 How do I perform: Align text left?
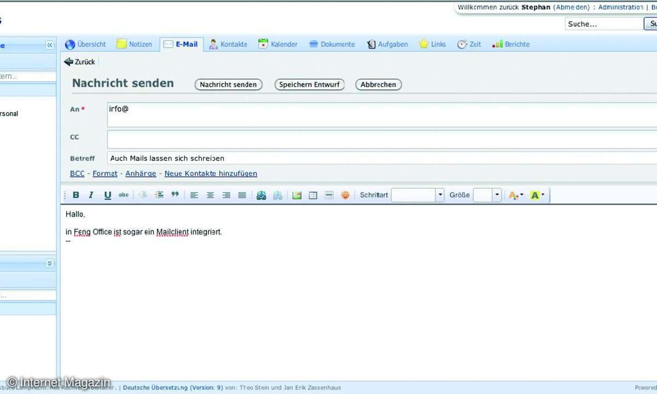(194, 195)
